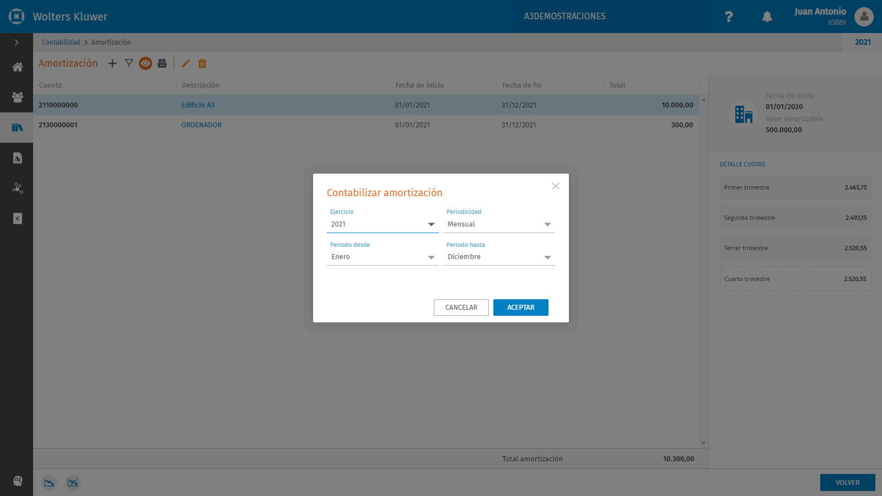Open the euro document sidebar icon
Image resolution: width=882 pixels, height=496 pixels.
pos(17,219)
